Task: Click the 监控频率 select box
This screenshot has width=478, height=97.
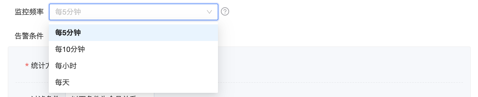Action: (133, 12)
